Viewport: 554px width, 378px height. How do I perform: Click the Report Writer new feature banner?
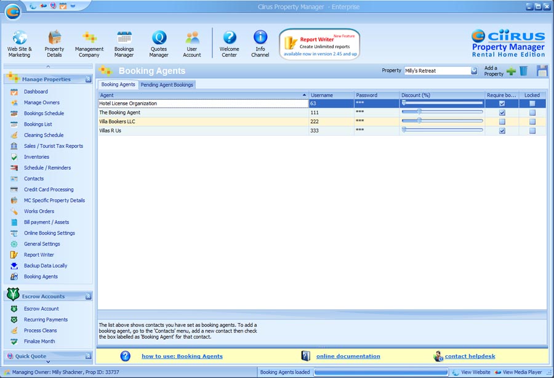(x=319, y=44)
